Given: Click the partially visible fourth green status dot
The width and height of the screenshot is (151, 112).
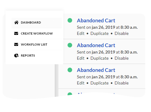Looking at the screenshot, I should (x=70, y=94).
